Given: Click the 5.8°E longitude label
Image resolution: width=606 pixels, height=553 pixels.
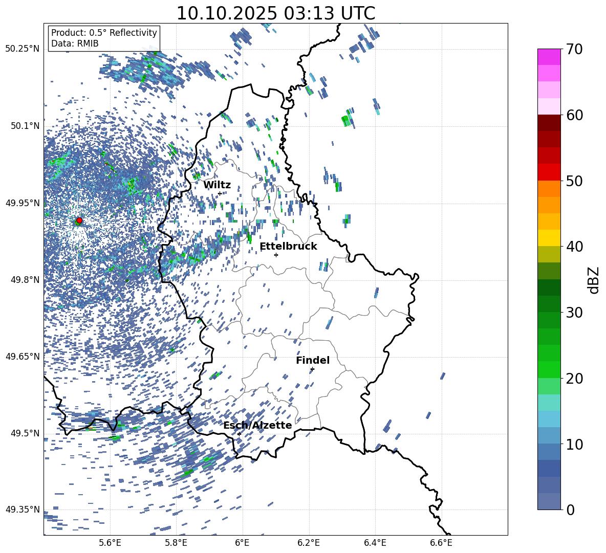Looking at the screenshot, I should (x=176, y=543).
